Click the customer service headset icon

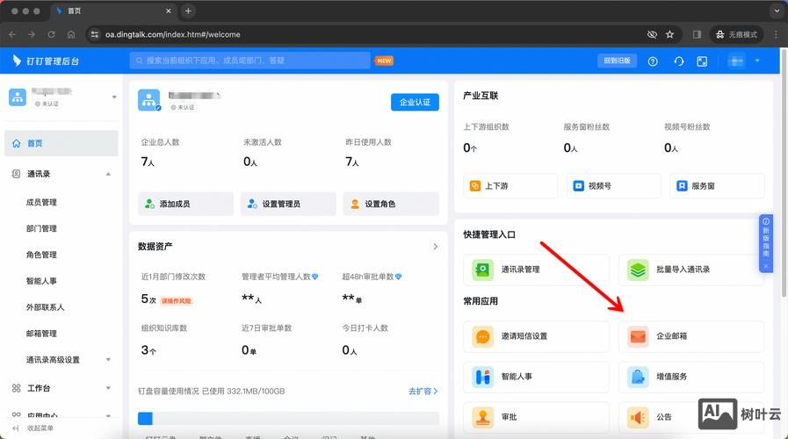click(x=678, y=61)
